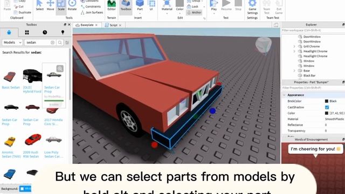Click Color property swatch

327,113
